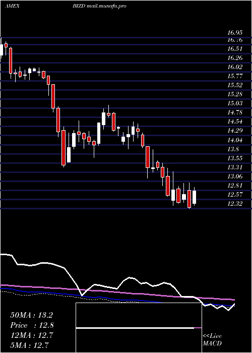
Task: Click the BIZD mail.munafa.pro title
Action: pos(99,6)
